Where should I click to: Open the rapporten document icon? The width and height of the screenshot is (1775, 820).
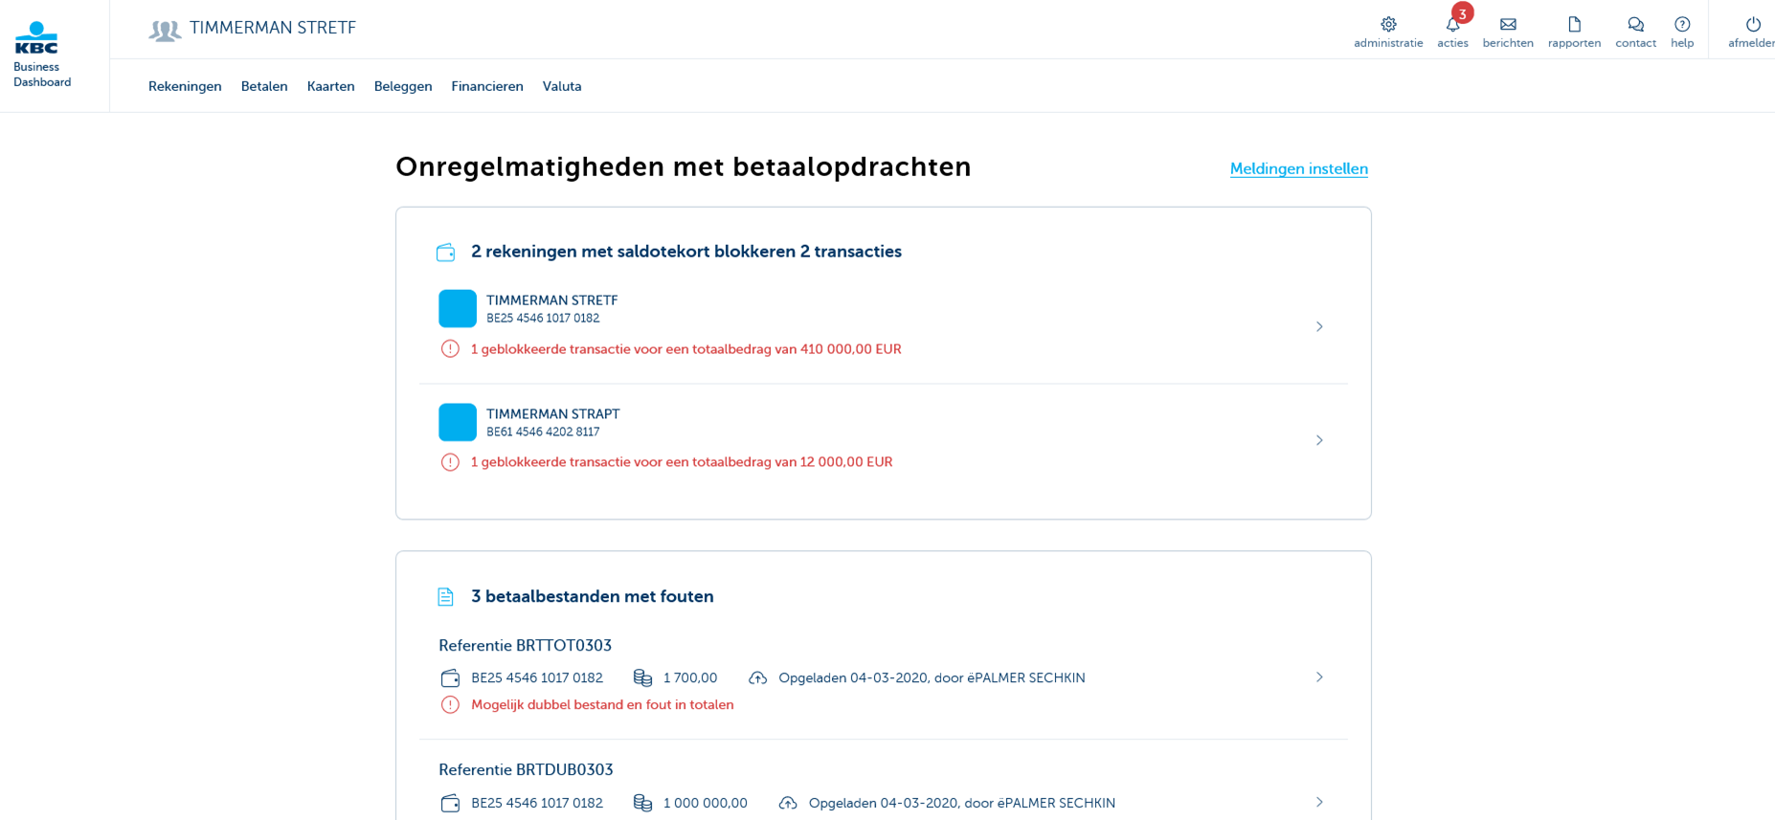1574,24
